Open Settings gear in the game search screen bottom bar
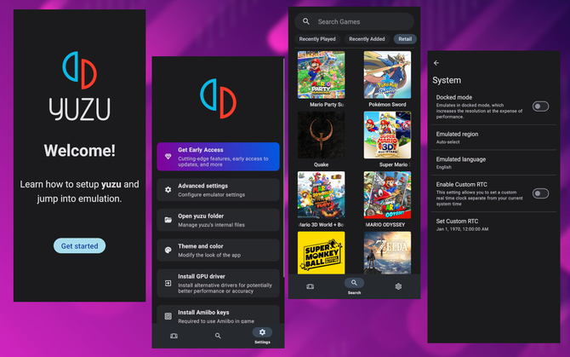This screenshot has height=357, width=570. pos(398,286)
